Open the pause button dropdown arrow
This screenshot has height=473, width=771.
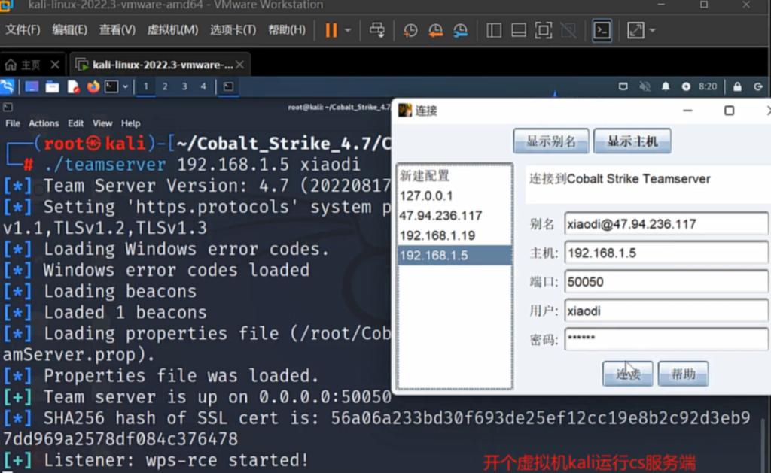tap(348, 30)
